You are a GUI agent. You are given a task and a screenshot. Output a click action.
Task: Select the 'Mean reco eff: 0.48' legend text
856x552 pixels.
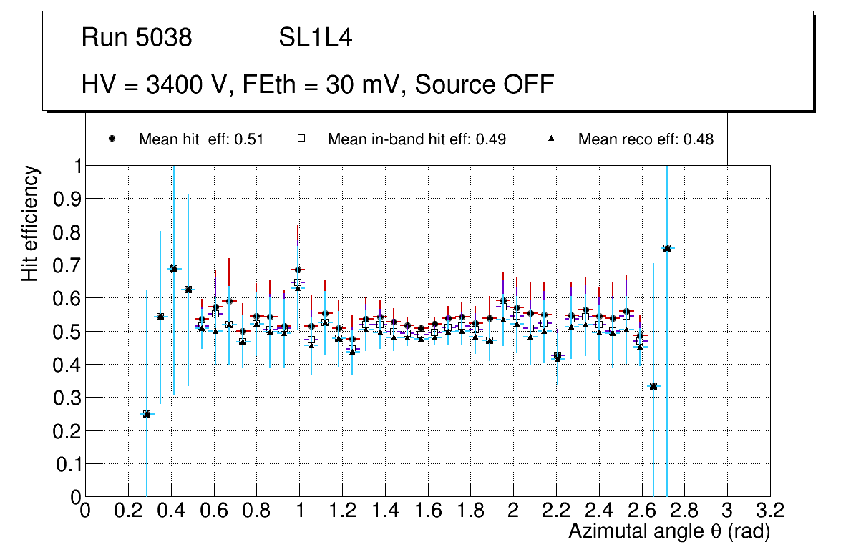[x=646, y=139]
